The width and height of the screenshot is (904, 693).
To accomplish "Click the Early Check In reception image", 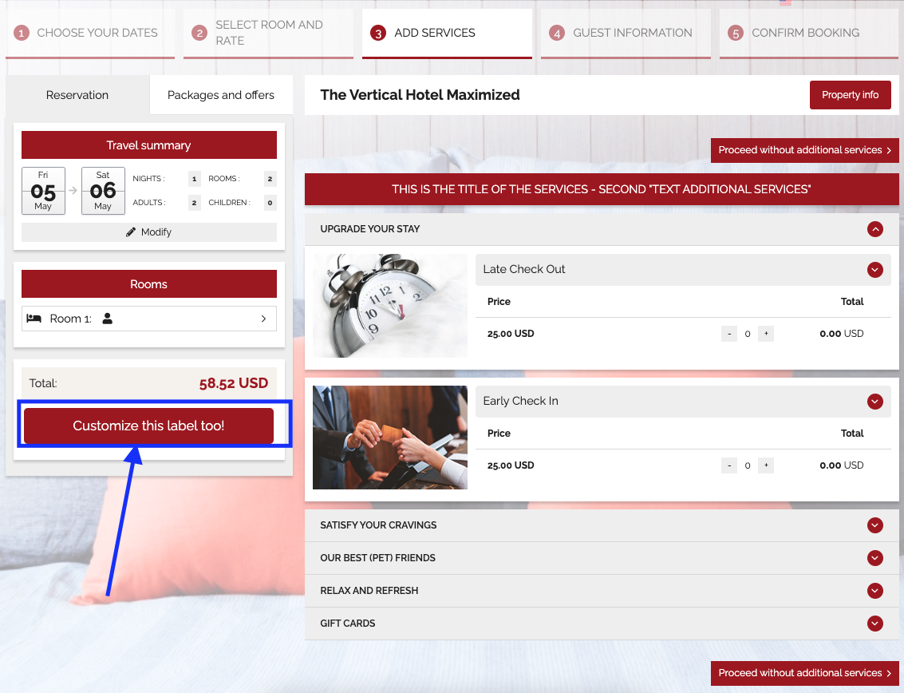I will (390, 438).
